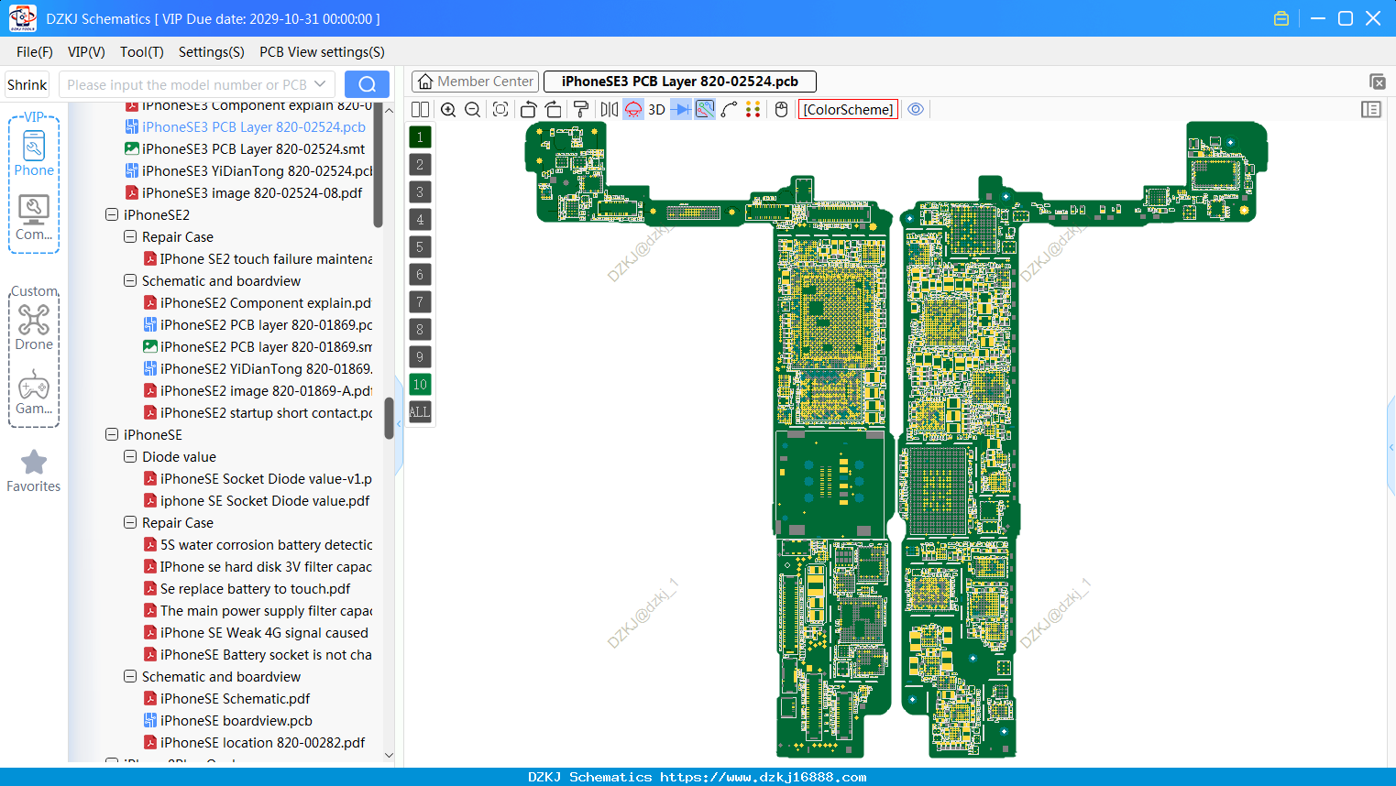Select the Drone category
This screenshot has width=1396, height=786.
[34, 327]
